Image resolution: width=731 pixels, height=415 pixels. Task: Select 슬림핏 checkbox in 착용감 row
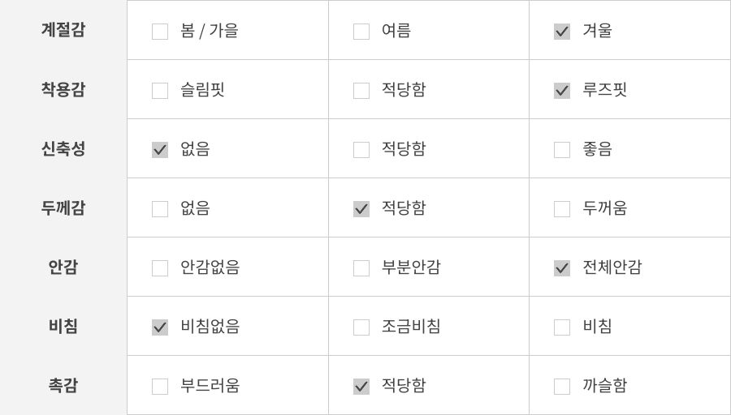click(160, 91)
